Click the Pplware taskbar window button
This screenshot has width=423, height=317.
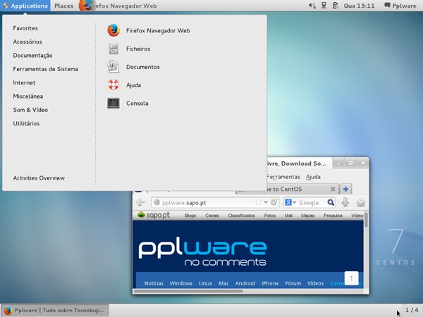(x=55, y=310)
